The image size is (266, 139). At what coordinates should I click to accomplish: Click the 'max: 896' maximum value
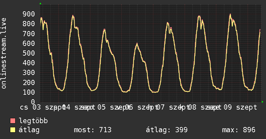click(x=239, y=130)
